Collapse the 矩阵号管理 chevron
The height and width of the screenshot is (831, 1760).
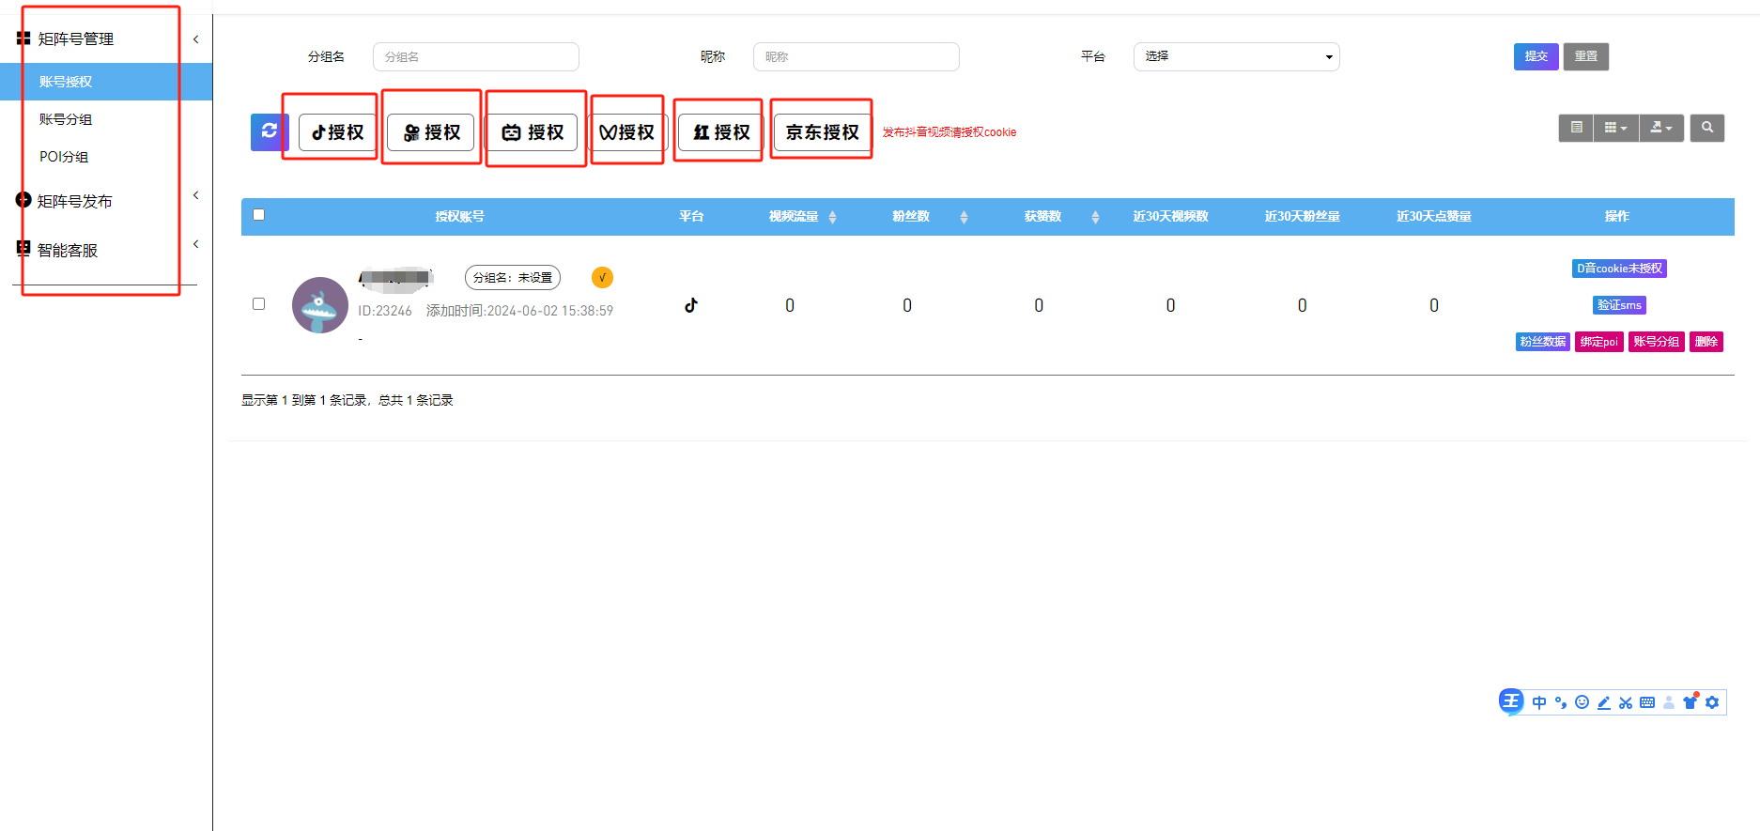tap(195, 39)
